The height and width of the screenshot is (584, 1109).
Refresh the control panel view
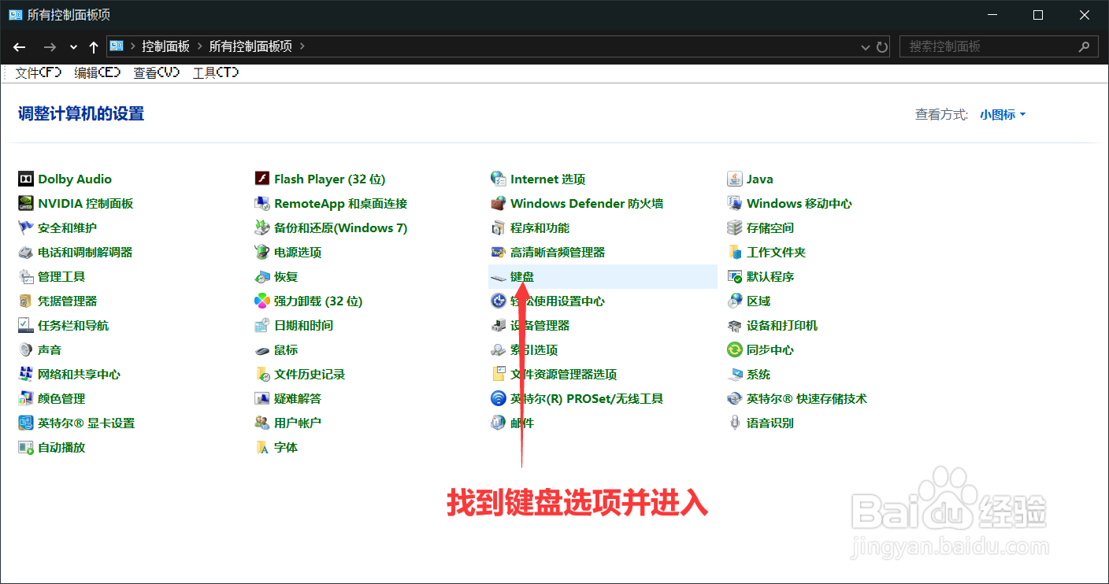click(882, 47)
